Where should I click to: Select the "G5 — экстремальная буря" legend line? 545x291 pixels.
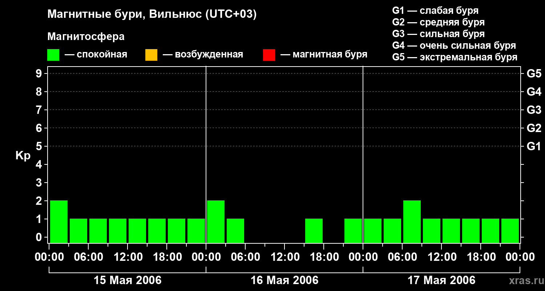[x=455, y=57]
